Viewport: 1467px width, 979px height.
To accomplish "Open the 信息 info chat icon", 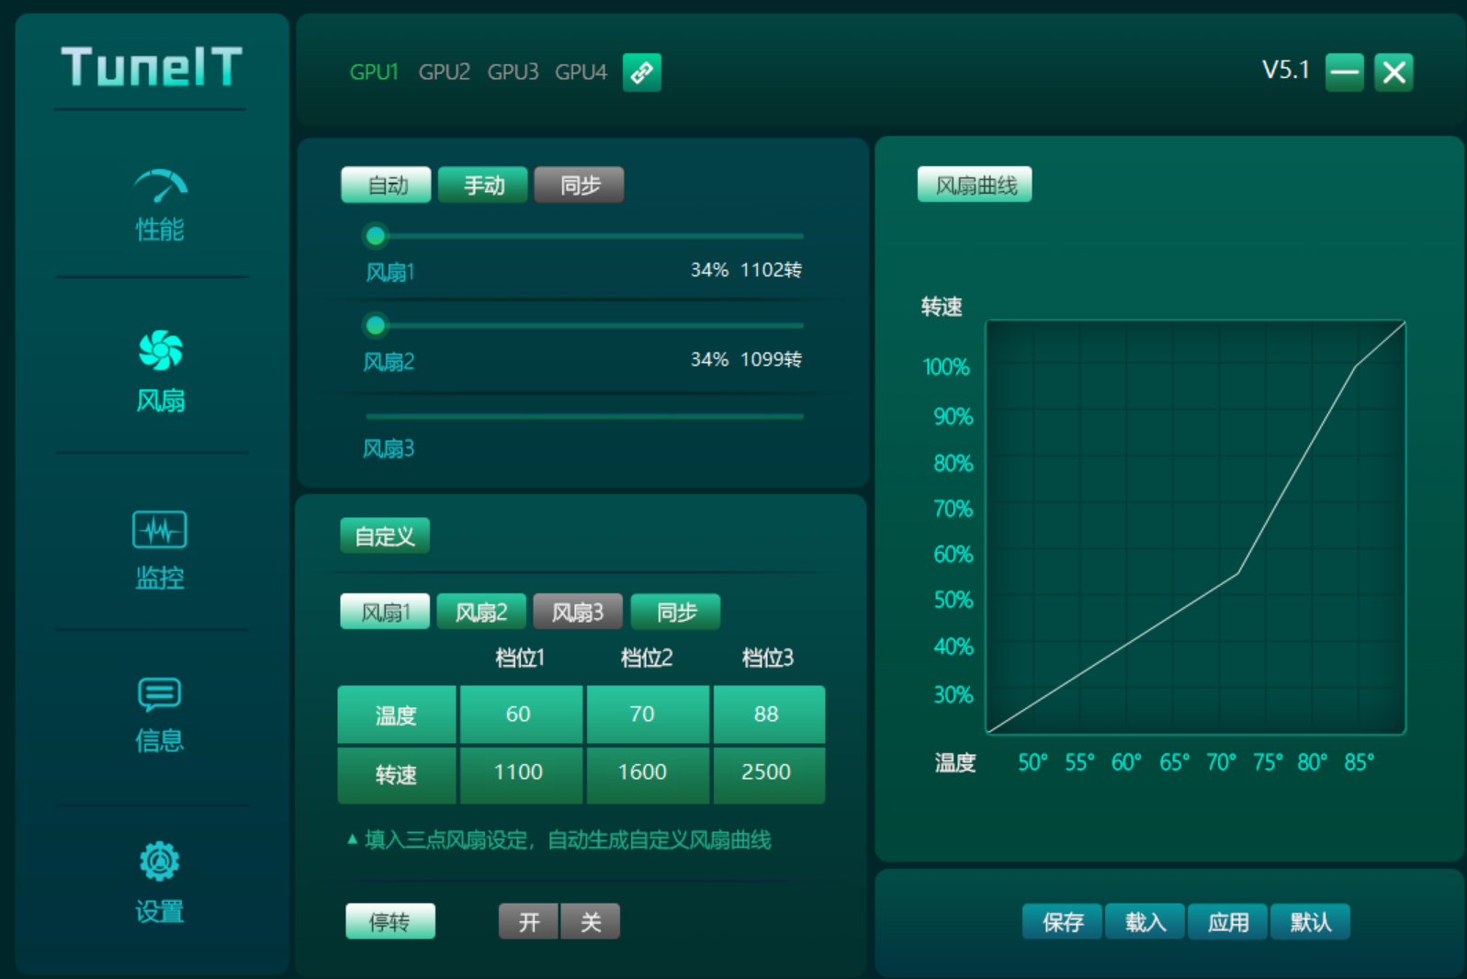I will tap(160, 694).
